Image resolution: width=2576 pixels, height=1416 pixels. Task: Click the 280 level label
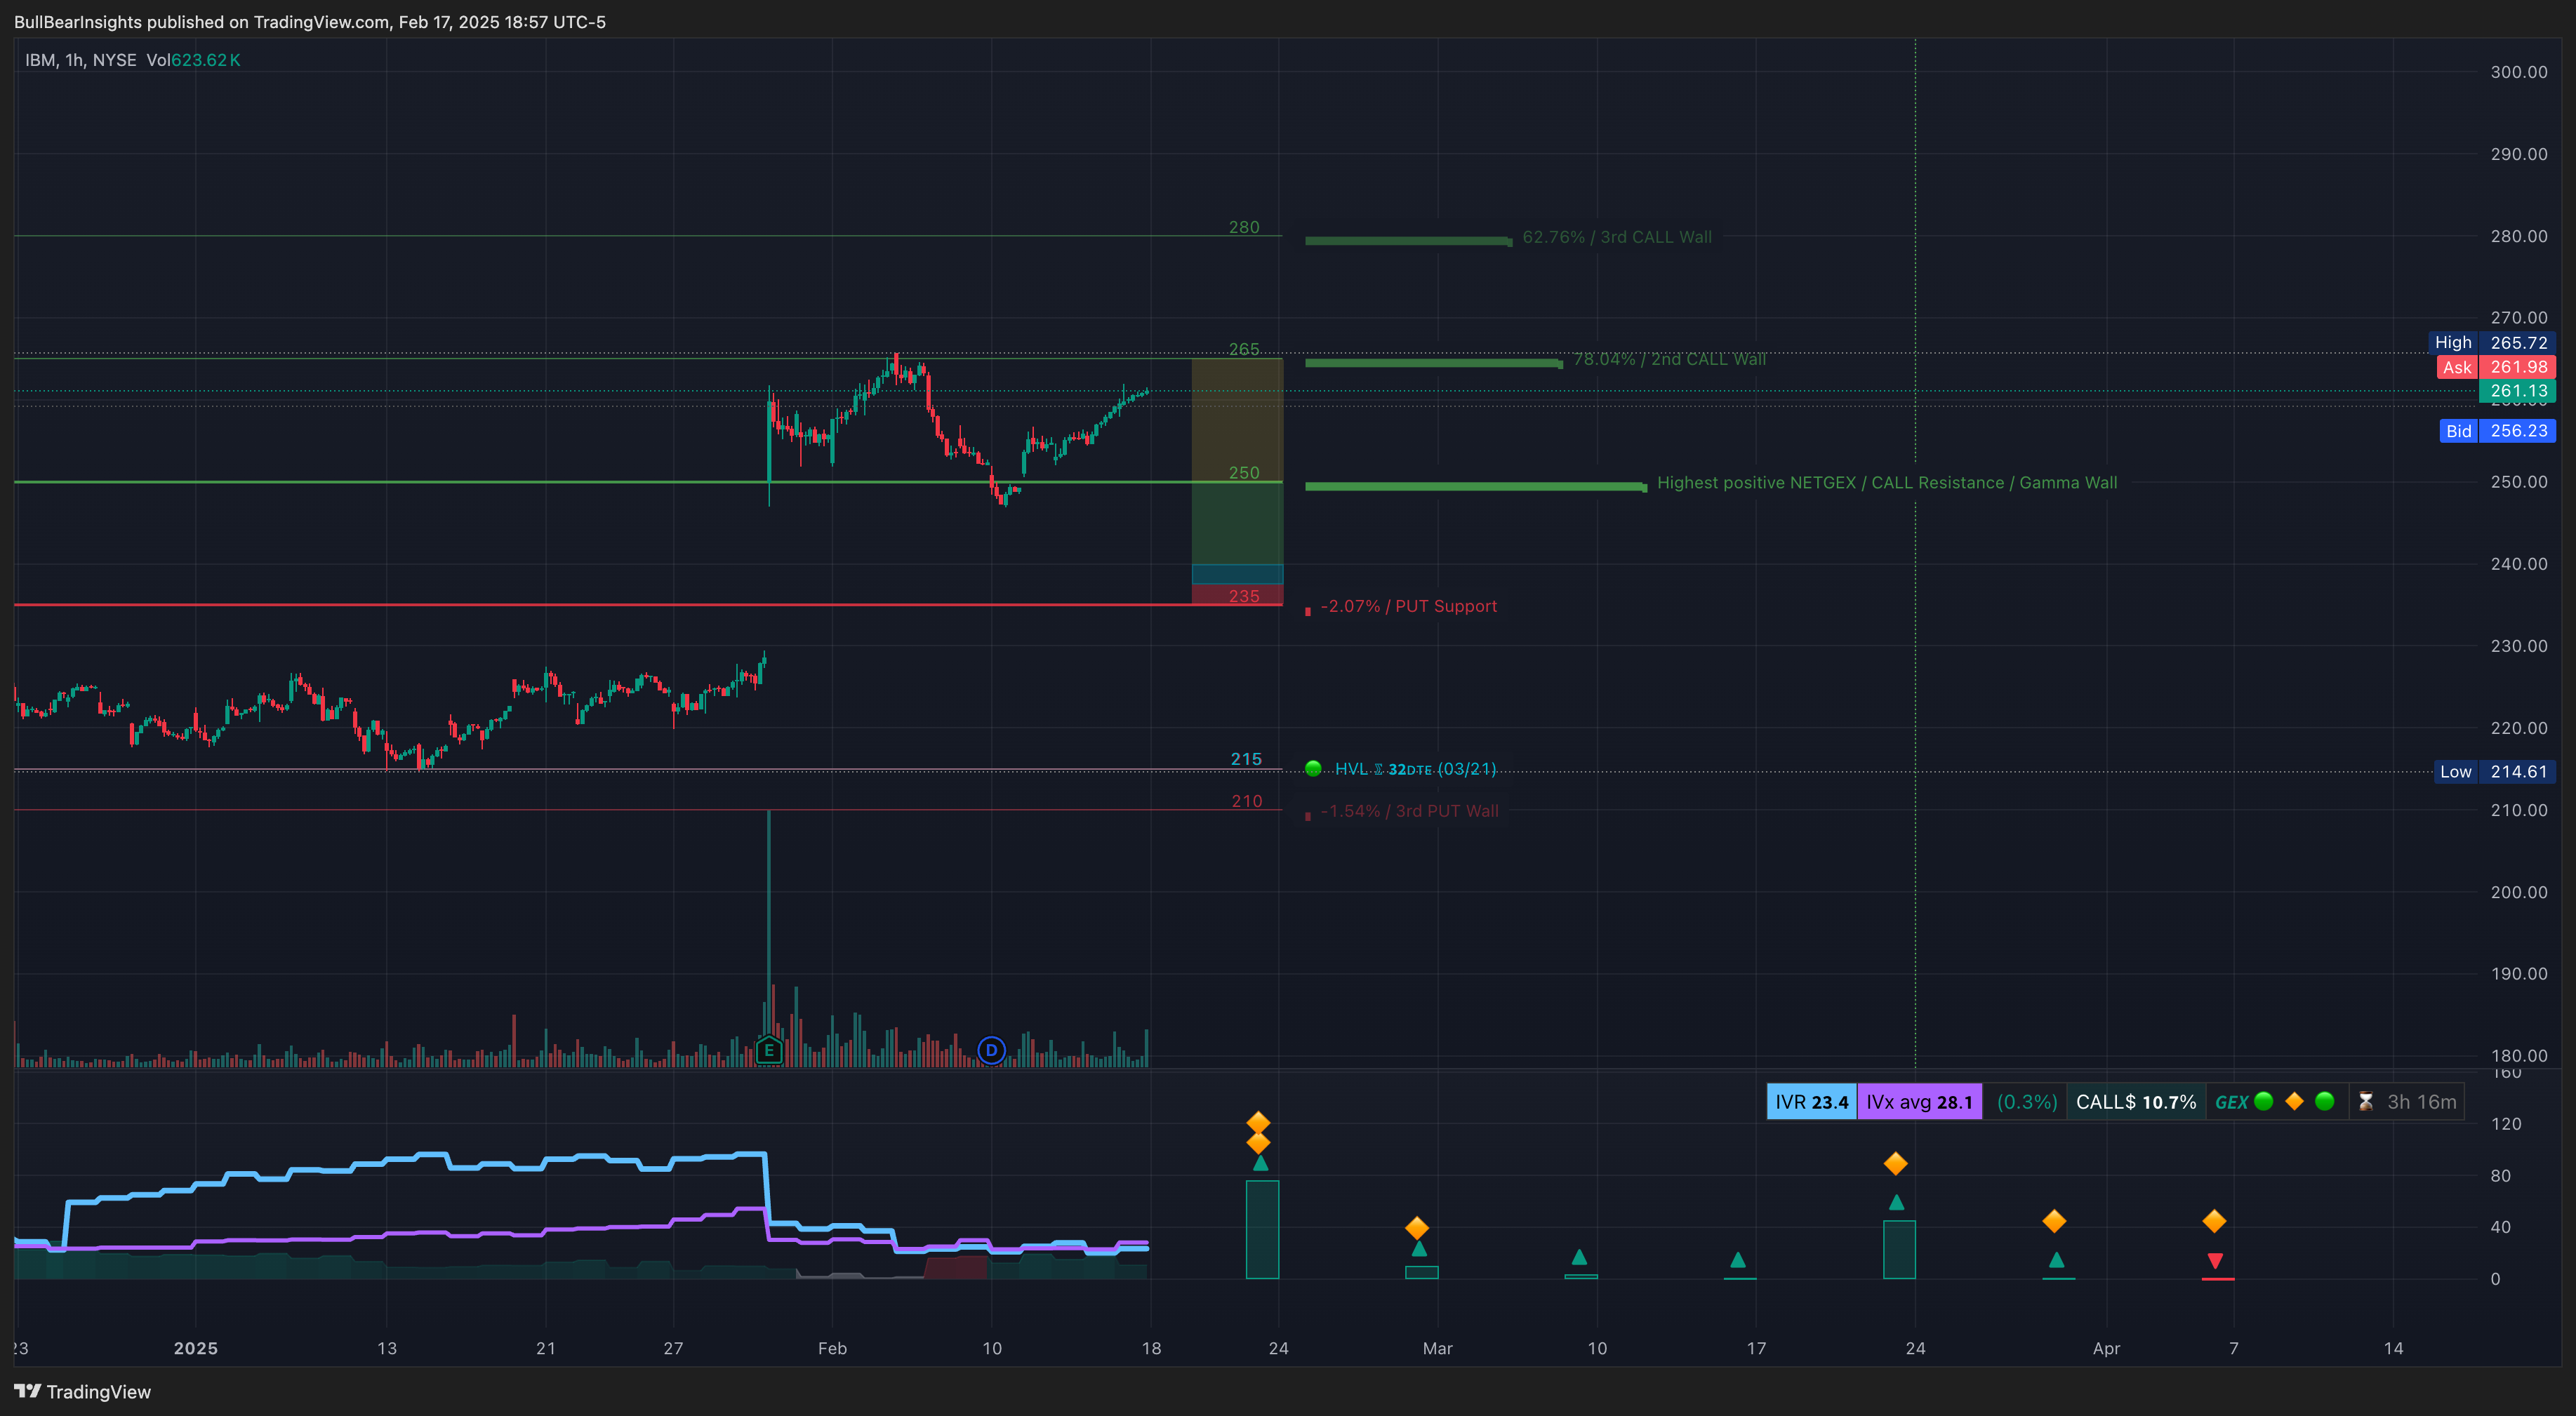(1244, 227)
